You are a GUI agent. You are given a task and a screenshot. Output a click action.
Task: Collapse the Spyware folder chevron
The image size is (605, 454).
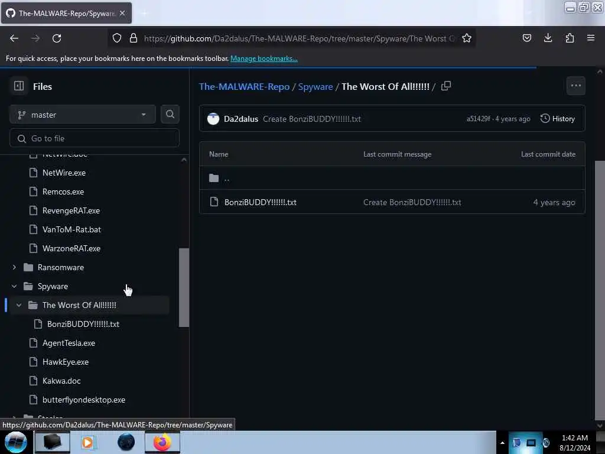14,286
